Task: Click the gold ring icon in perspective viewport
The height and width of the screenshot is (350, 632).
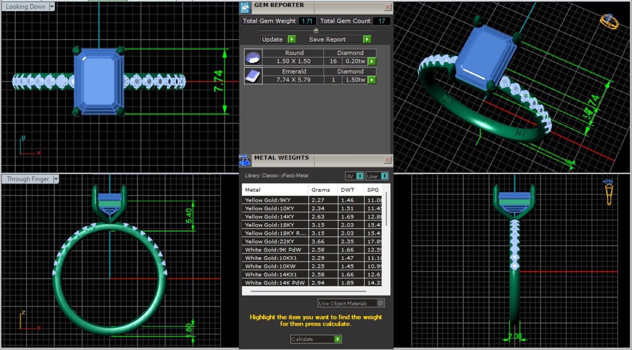Action: tap(609, 21)
